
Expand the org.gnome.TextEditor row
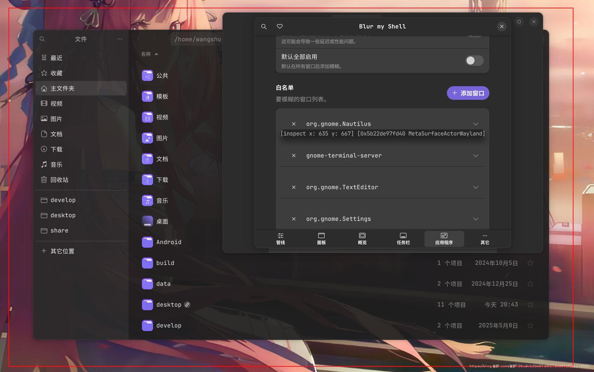[x=476, y=187]
